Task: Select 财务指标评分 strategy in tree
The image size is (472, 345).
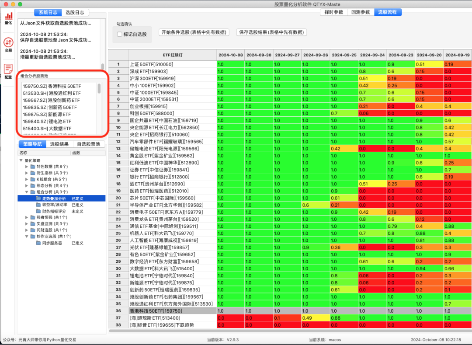Action: 62,211
